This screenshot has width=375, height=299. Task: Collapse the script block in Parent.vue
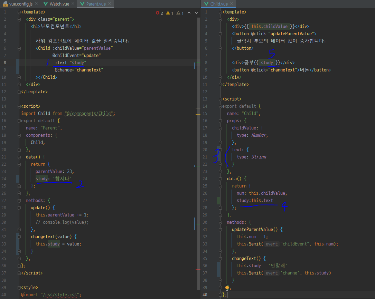(x=19, y=106)
